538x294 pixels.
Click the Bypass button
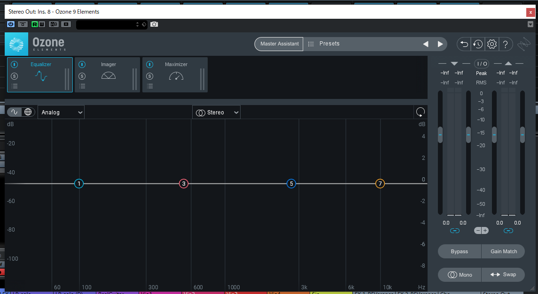(460, 251)
